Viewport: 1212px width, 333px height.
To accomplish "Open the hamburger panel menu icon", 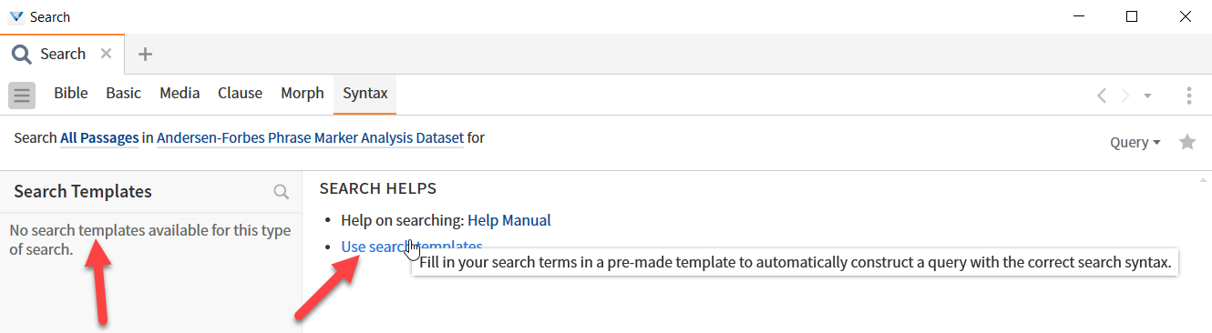I will 22,95.
